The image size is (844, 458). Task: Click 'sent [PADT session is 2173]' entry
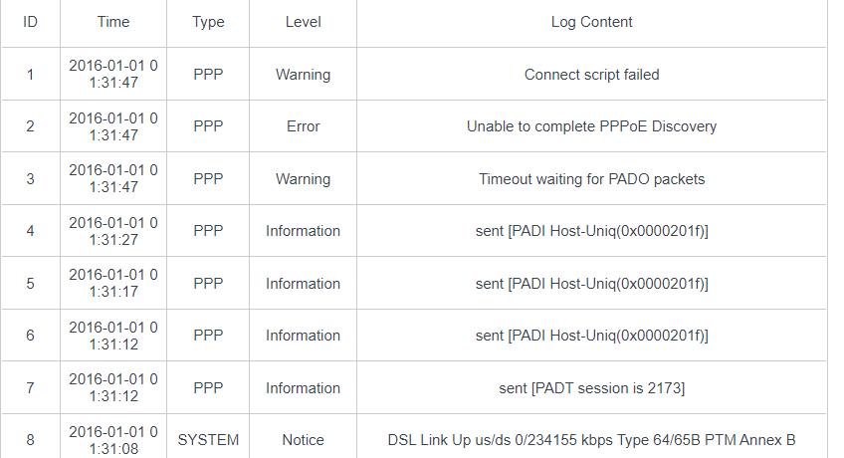pyautogui.click(x=591, y=388)
